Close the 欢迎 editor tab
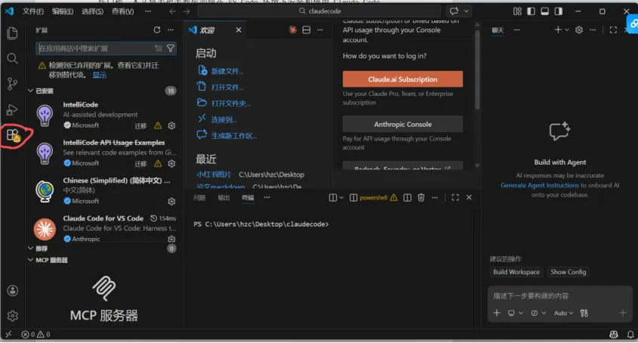Viewport: 638px width, 343px height. click(x=239, y=29)
